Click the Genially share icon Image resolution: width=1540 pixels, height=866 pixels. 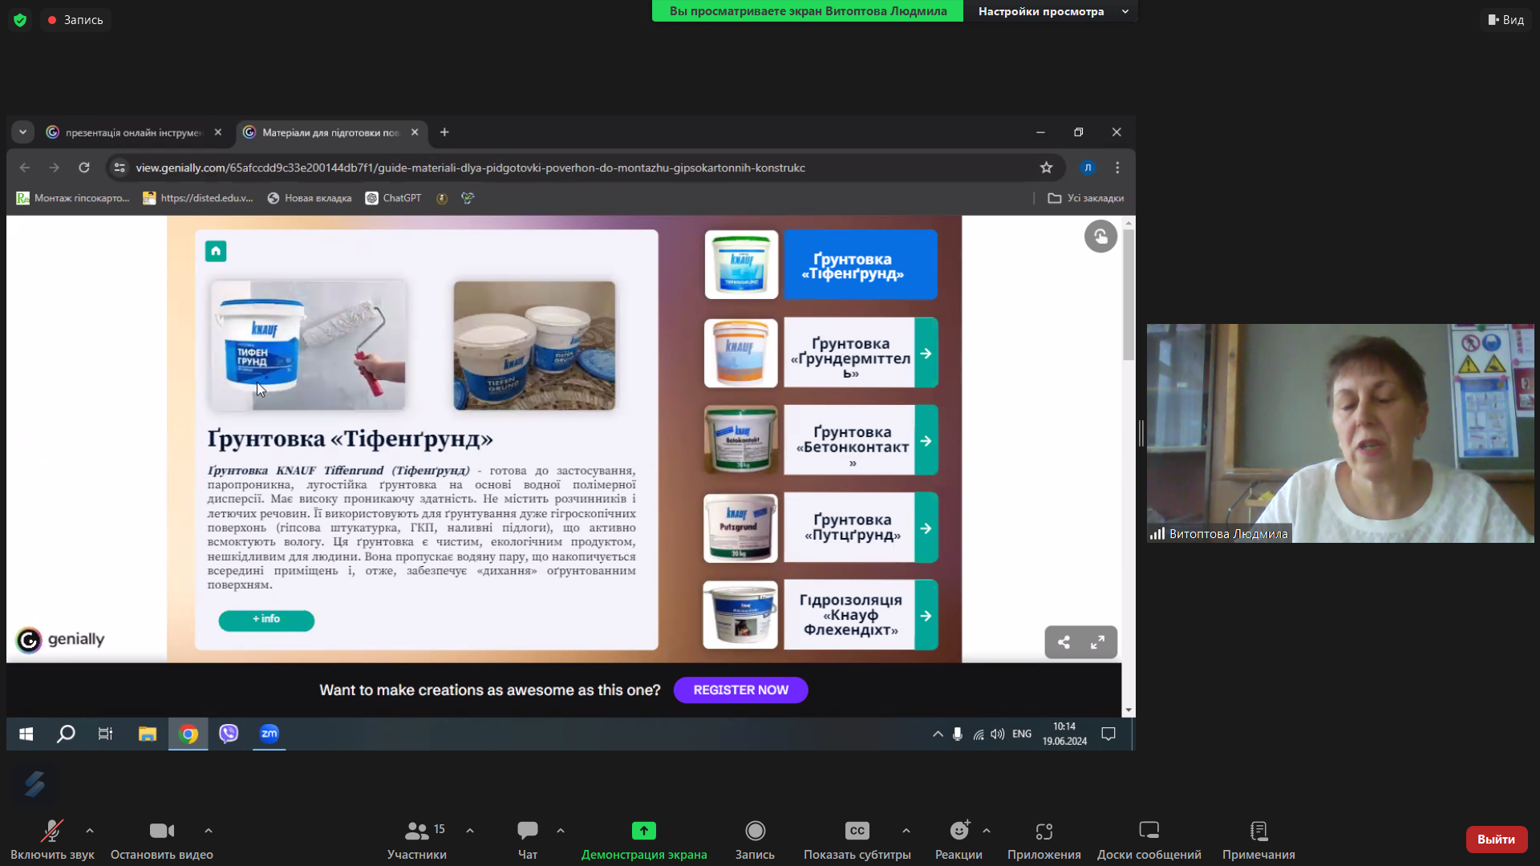click(x=1064, y=642)
